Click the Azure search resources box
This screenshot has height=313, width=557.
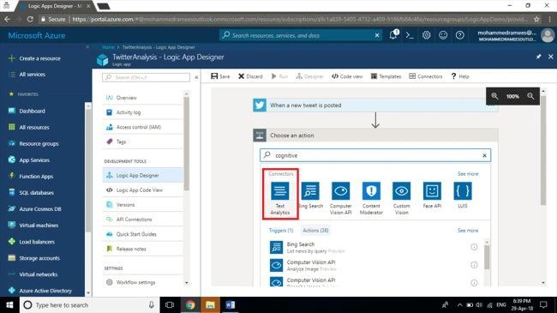(301, 35)
